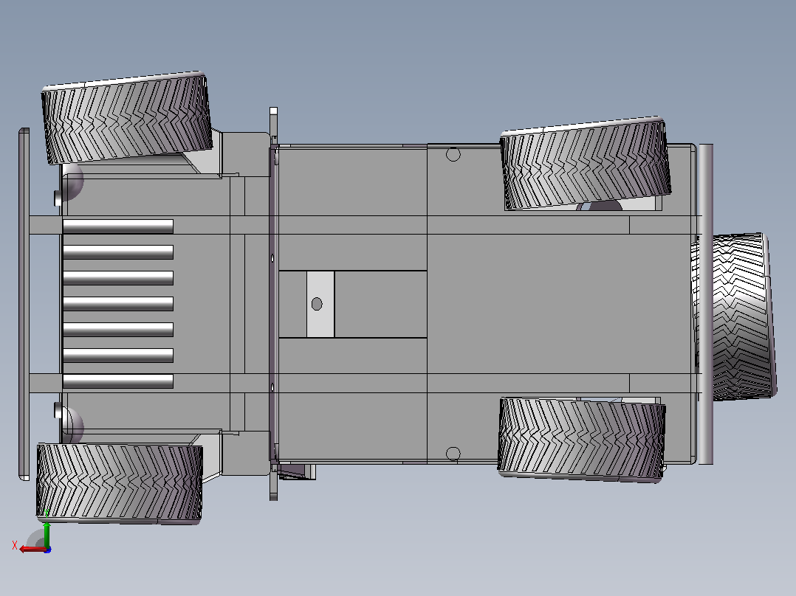796x596 pixels.
Task: Select the front tire nearest the coordinate triad
Action: click(120, 483)
